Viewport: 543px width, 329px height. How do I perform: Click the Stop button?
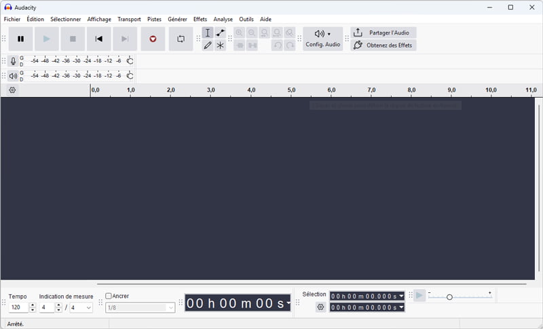coord(73,39)
